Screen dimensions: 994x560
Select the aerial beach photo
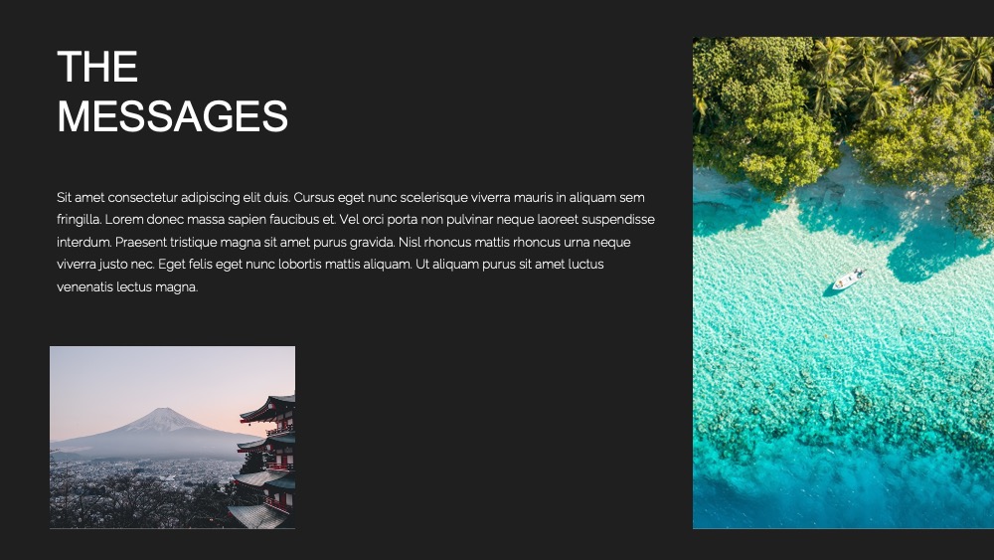point(843,282)
